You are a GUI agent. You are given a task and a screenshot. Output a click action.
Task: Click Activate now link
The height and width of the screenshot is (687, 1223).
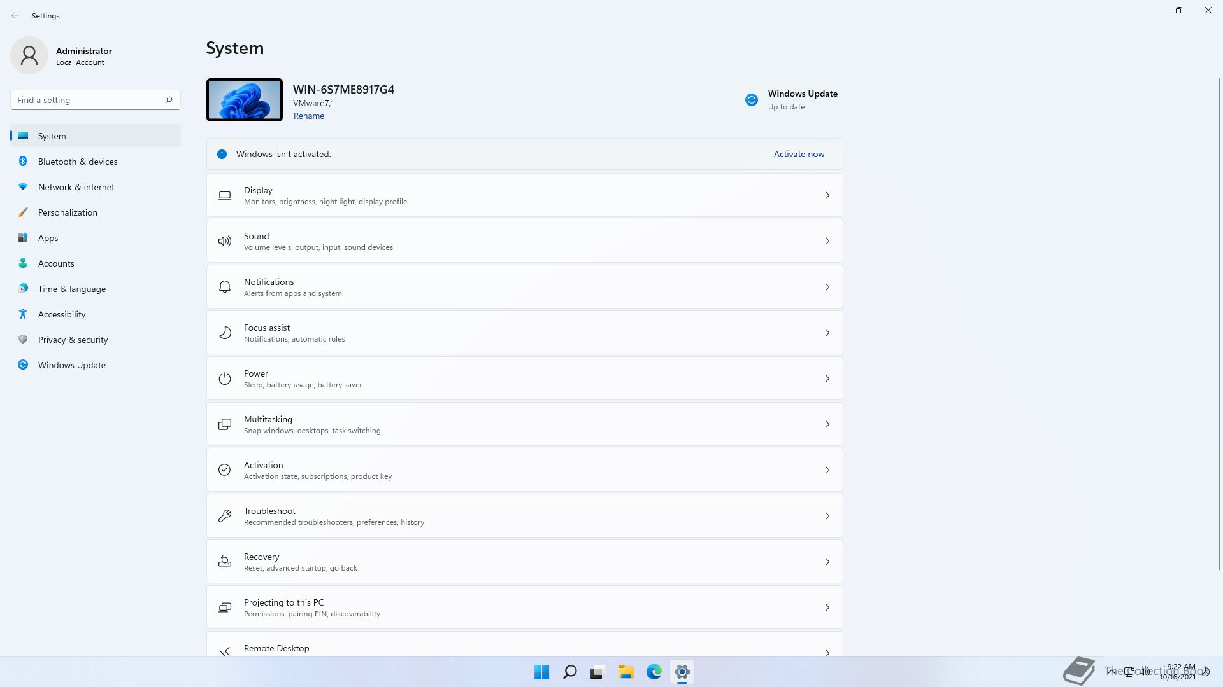click(799, 154)
